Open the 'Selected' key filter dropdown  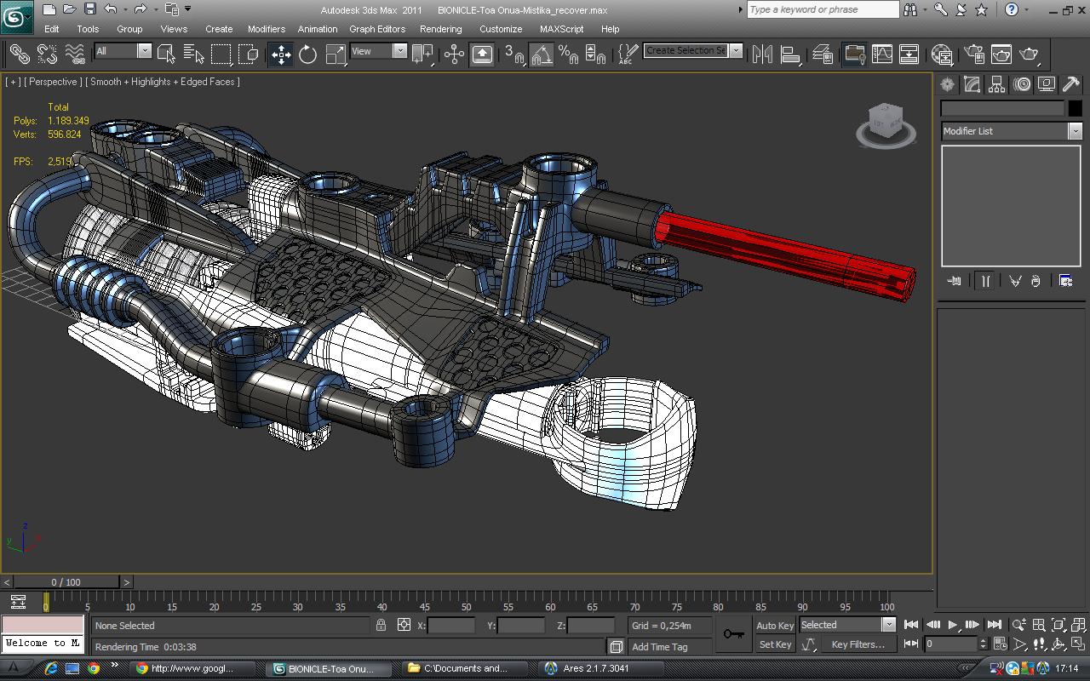(x=888, y=625)
